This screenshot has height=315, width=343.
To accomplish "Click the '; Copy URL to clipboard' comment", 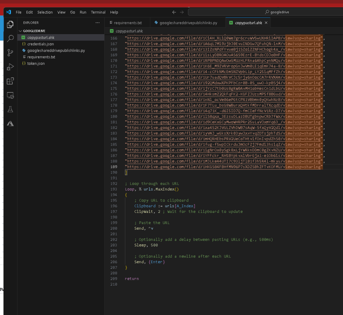I will coord(161,201).
